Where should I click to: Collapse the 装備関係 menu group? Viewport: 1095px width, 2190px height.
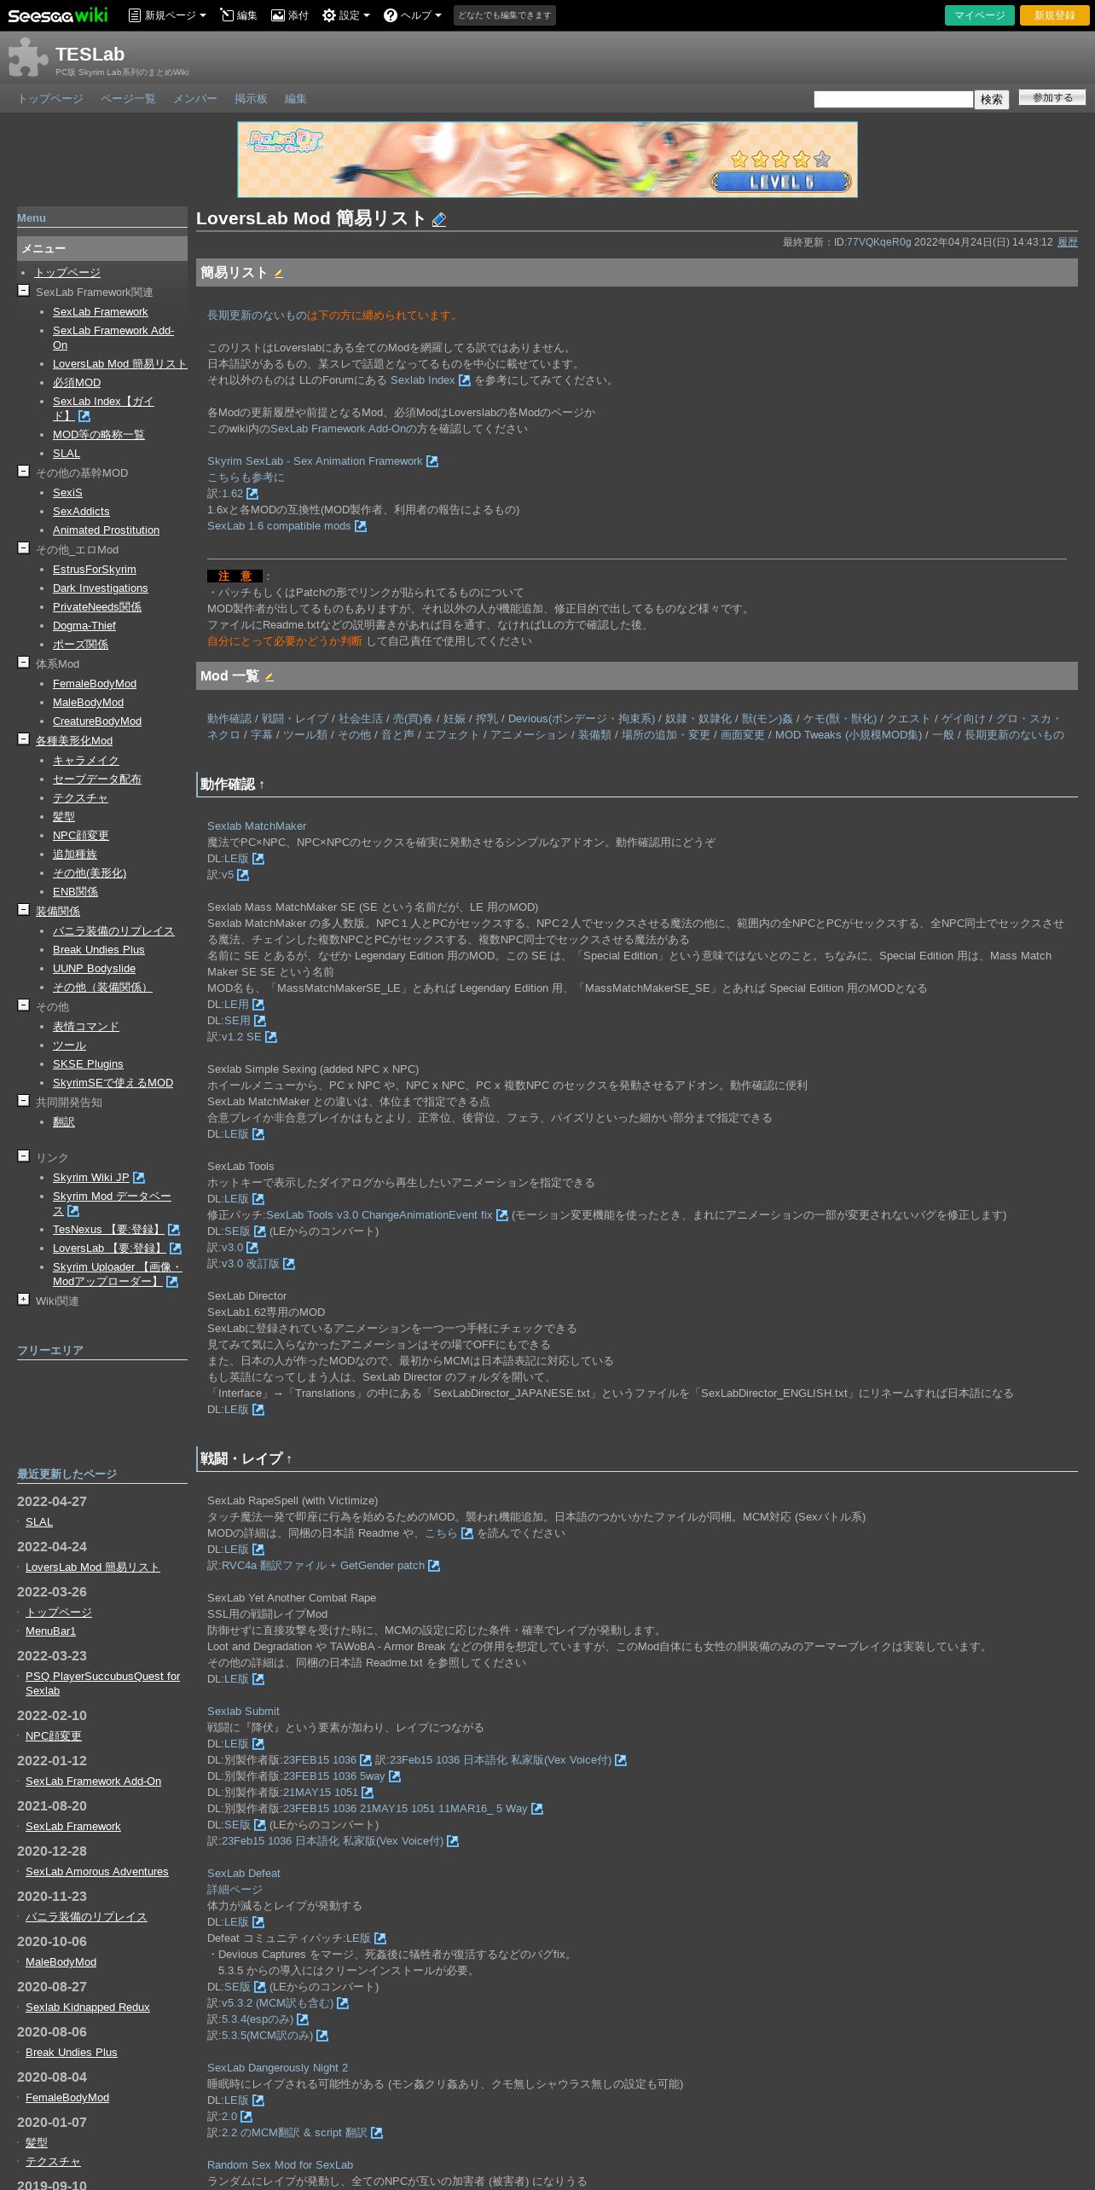click(x=23, y=910)
